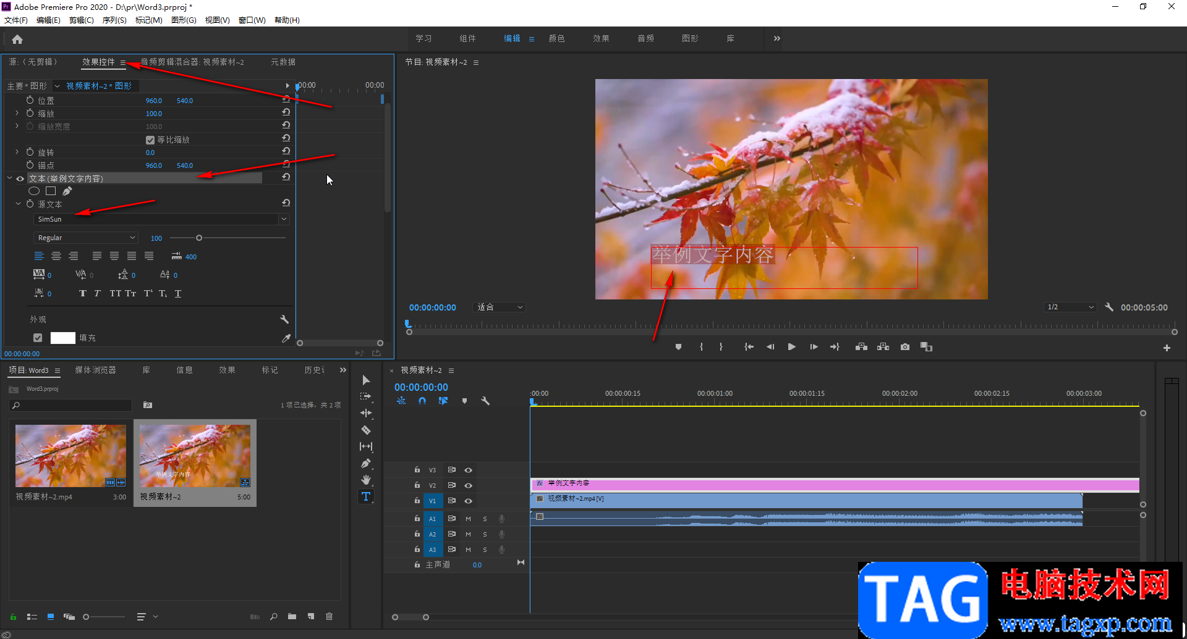
Task: Click the Export Frame camera icon
Action: (904, 347)
